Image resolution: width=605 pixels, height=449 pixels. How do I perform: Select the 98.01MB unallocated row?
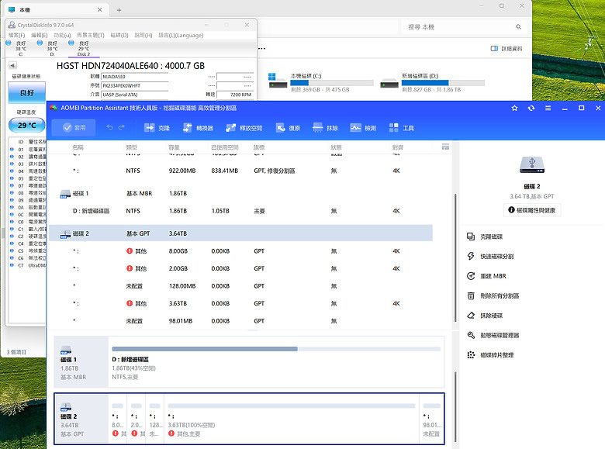click(240, 321)
